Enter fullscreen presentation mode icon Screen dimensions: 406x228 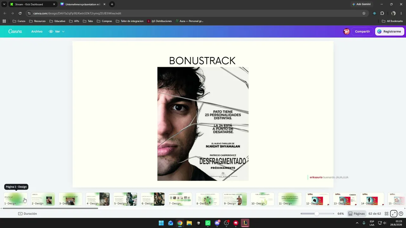point(394,214)
